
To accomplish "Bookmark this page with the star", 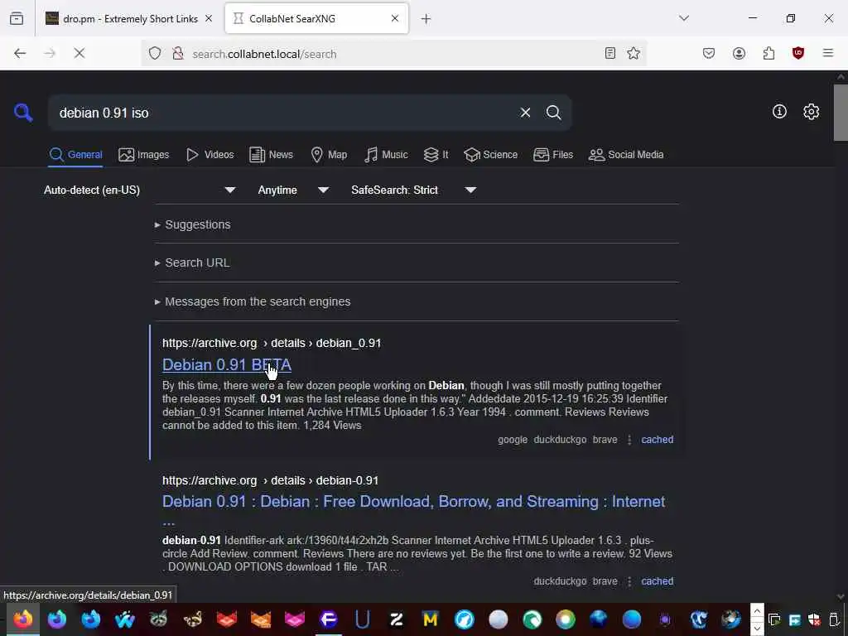I will tap(634, 53).
